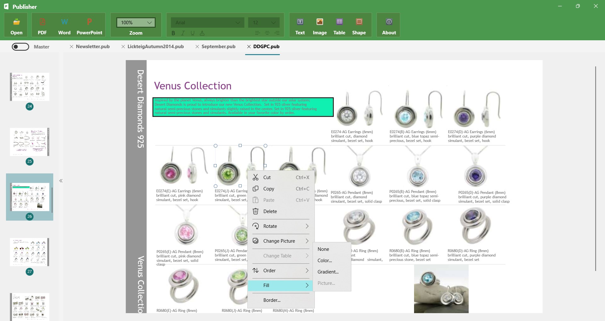The height and width of the screenshot is (321, 605).
Task: Enable bold text formatting
Action: click(173, 33)
